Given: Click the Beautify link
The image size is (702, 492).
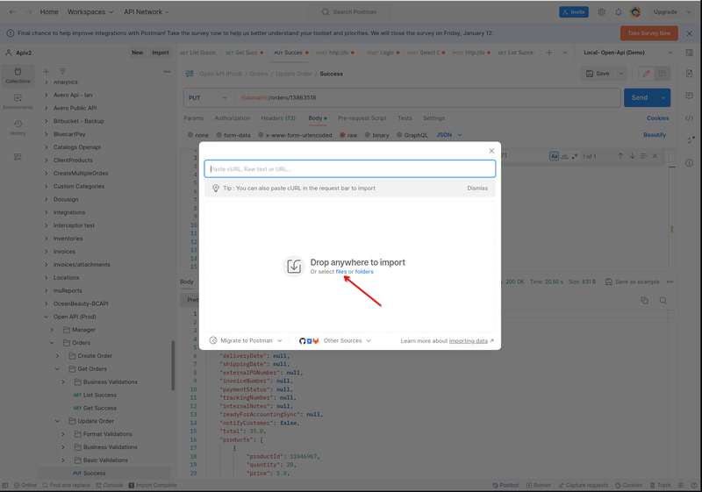Looking at the screenshot, I should pyautogui.click(x=655, y=135).
